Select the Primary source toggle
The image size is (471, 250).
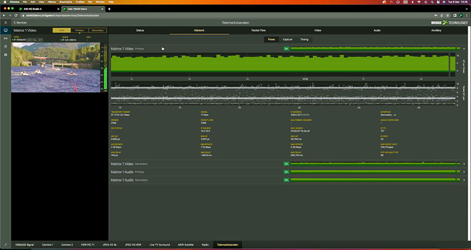point(79,30)
